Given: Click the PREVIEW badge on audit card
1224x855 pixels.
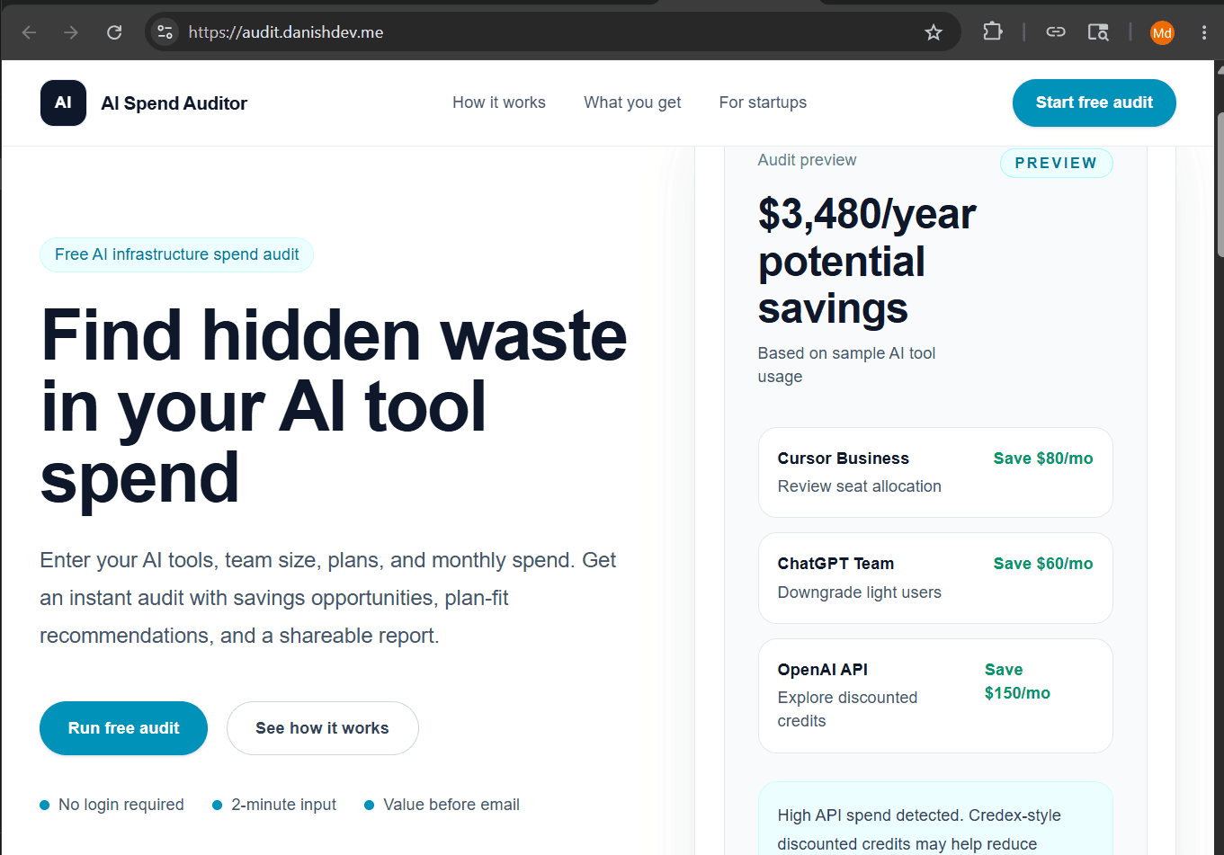Looking at the screenshot, I should click(x=1056, y=163).
